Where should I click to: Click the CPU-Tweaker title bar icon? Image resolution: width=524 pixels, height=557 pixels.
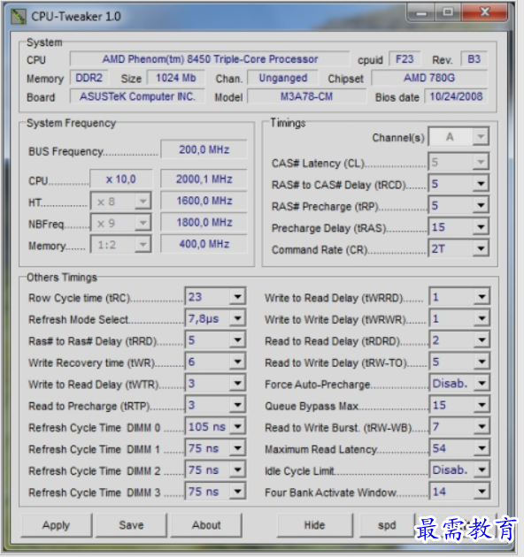(18, 16)
